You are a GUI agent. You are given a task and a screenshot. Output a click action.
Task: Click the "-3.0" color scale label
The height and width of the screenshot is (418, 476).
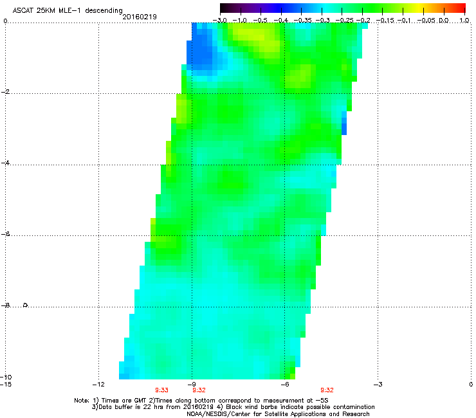pos(219,21)
